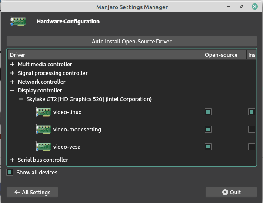263x203 pixels.
Task: Expand the Multimedia controller node
Action: (13, 65)
